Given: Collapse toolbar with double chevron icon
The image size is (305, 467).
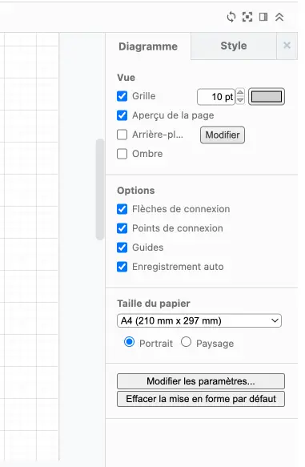Looking at the screenshot, I should (279, 17).
